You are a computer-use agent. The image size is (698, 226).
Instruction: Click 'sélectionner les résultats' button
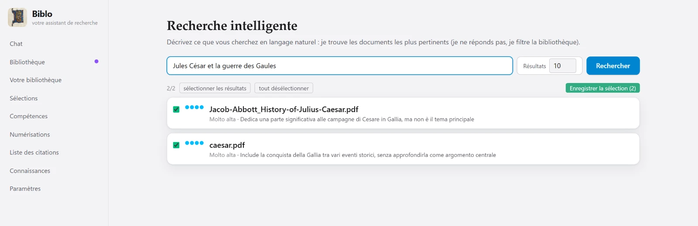coord(215,88)
